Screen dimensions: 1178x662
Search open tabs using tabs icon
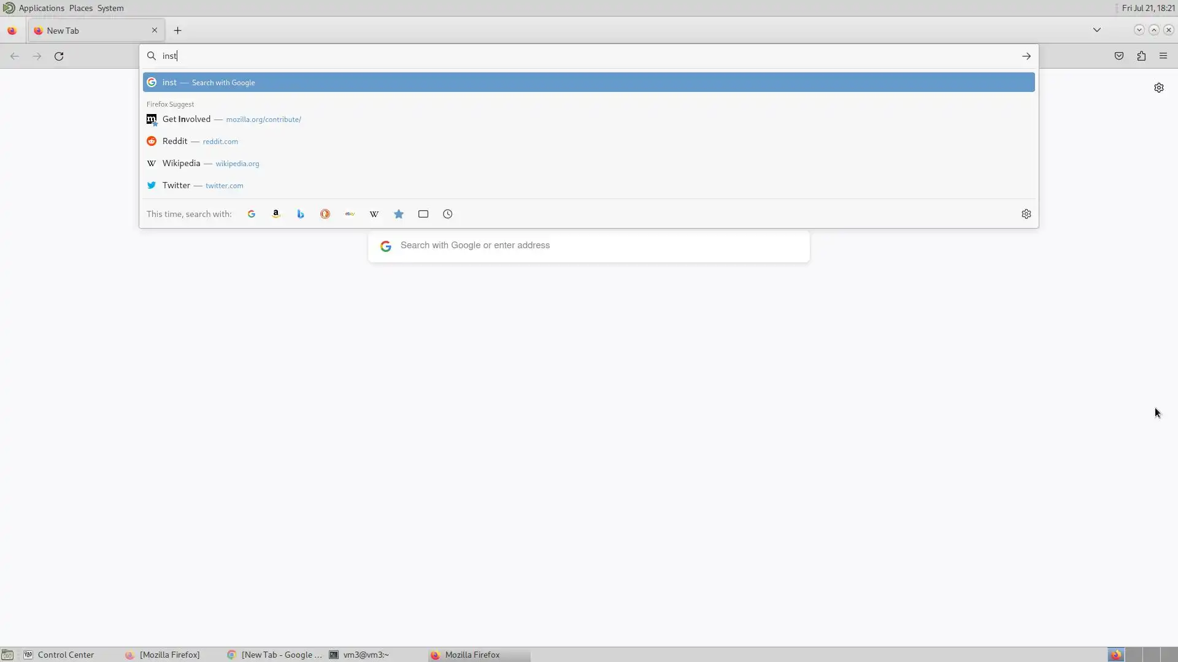coord(423,214)
